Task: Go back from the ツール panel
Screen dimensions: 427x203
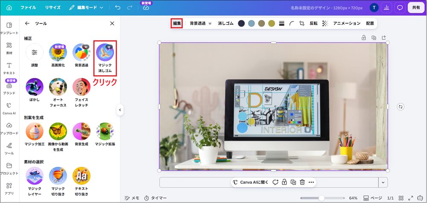Action: (27, 23)
